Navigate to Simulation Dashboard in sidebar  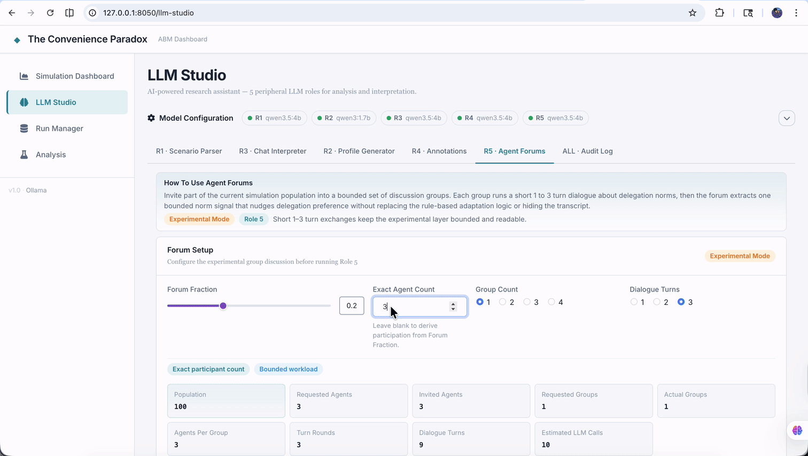point(67,76)
